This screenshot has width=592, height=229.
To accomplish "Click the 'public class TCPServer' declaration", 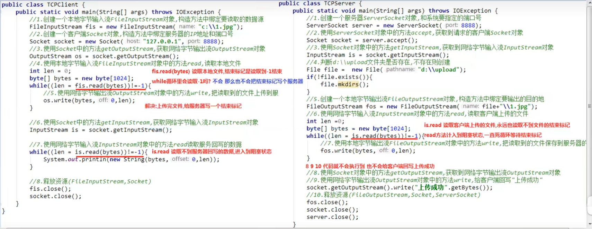I will 320,3.
